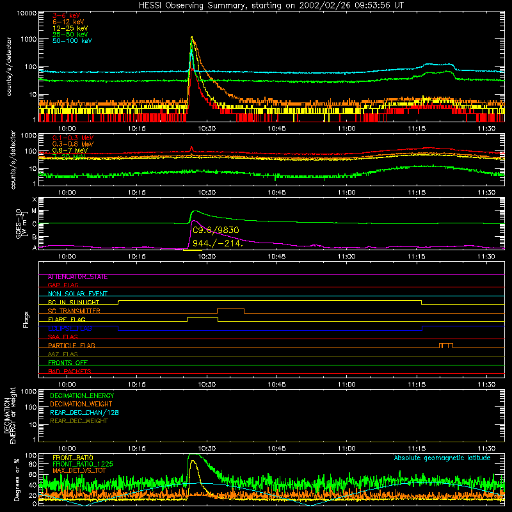Click the raised FLARE_FLAG step segment
This screenshot has width=512, height=512.
202,317
